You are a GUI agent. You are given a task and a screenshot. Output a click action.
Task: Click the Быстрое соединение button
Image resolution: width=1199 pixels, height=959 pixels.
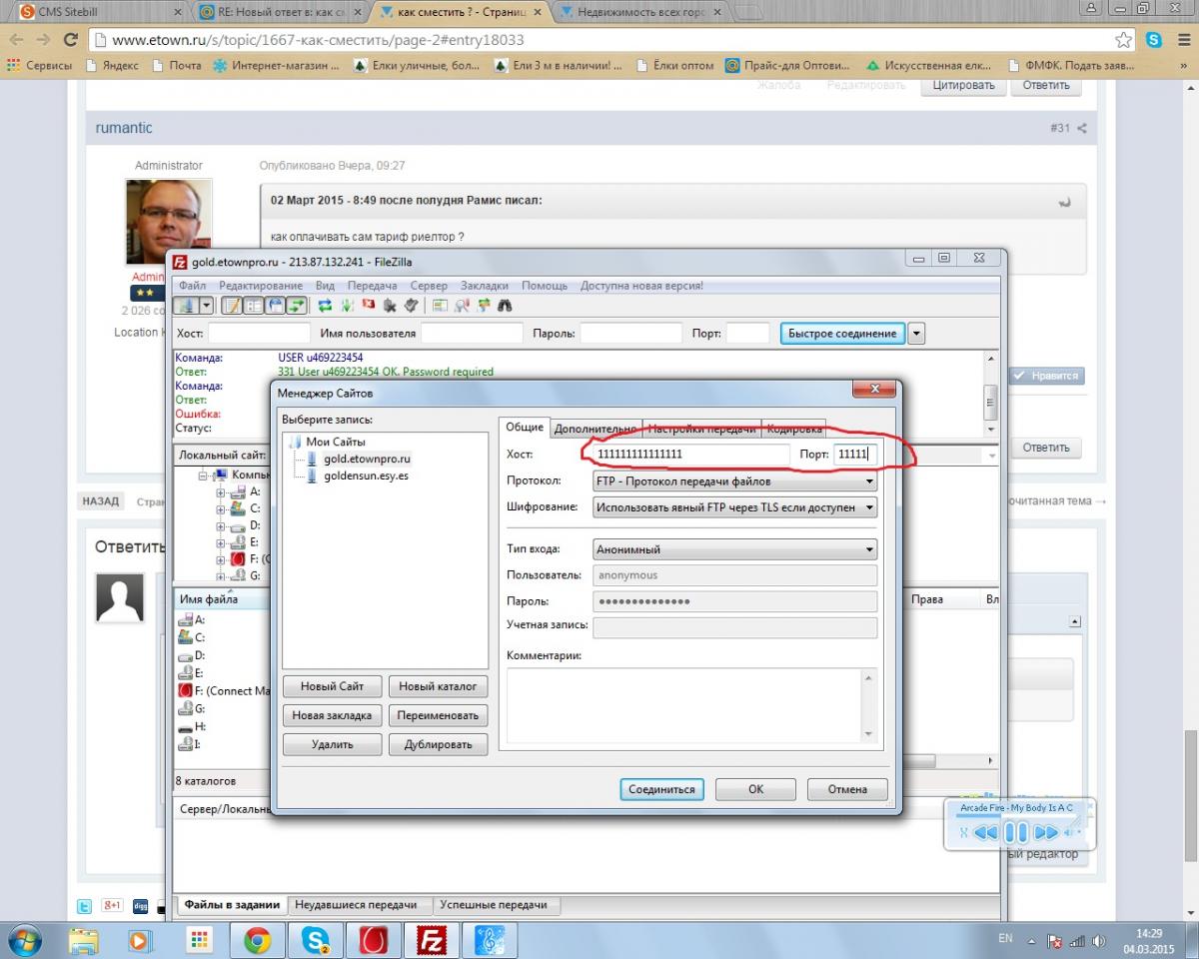point(842,334)
